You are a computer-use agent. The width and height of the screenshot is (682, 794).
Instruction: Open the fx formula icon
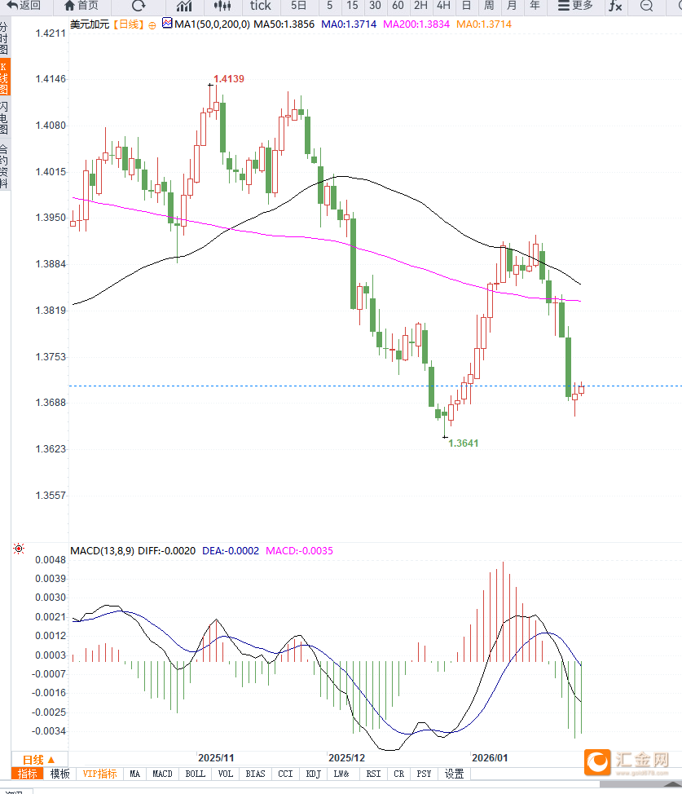pos(615,6)
